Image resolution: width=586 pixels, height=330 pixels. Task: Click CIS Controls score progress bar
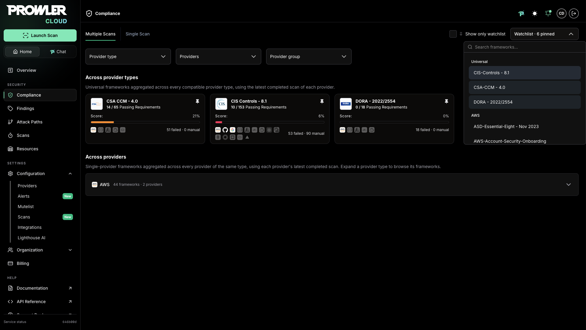tap(270, 122)
